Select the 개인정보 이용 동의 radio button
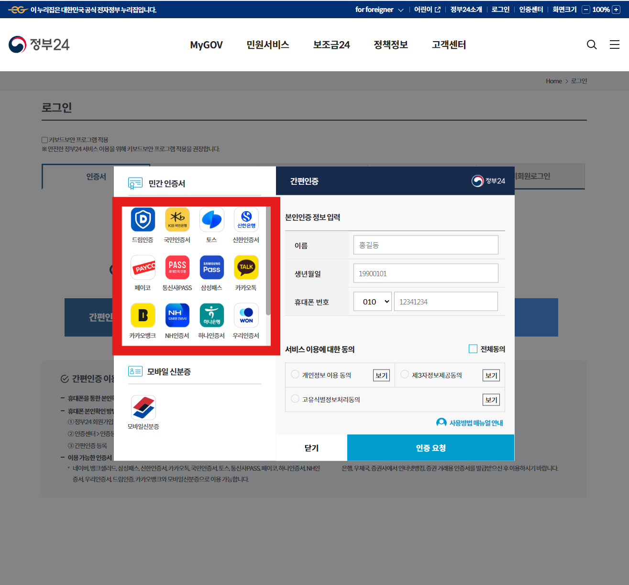 click(295, 375)
